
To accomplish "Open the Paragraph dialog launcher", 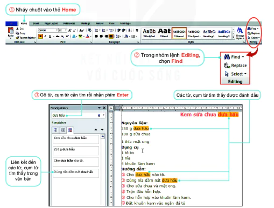I will (138, 42).
